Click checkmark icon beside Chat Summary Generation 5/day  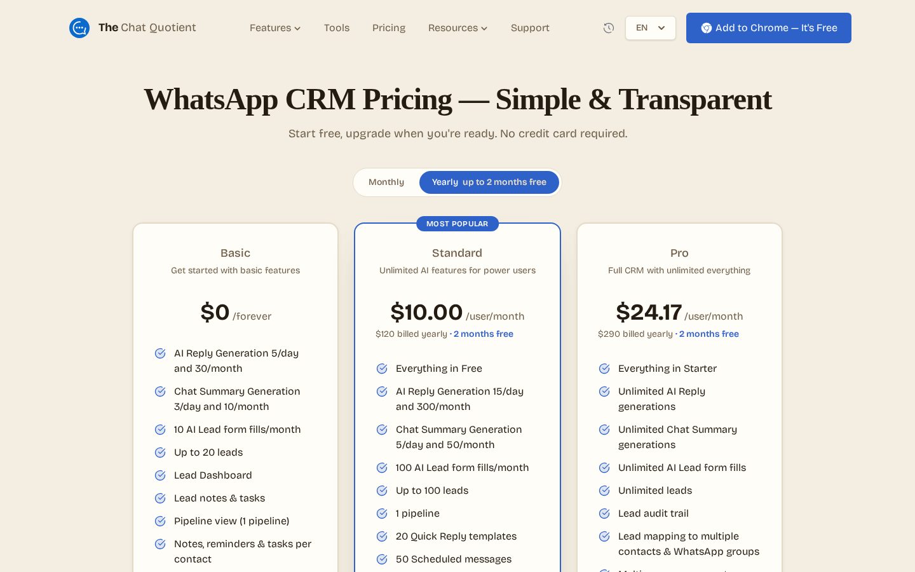(382, 430)
